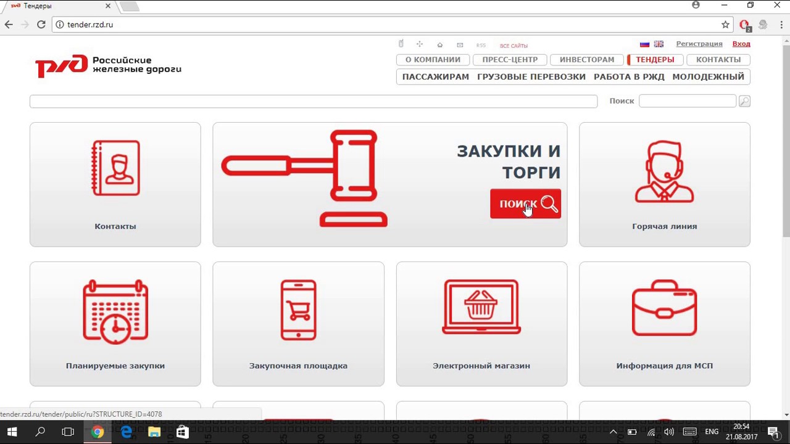Select the ТЕНДЕРЫ menu tab
790x444 pixels.
655,60
